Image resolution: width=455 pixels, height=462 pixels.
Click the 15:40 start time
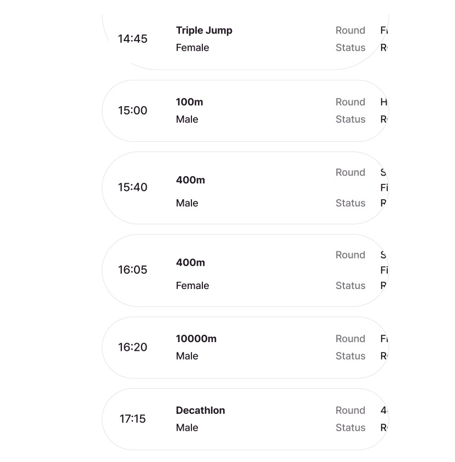coord(132,187)
